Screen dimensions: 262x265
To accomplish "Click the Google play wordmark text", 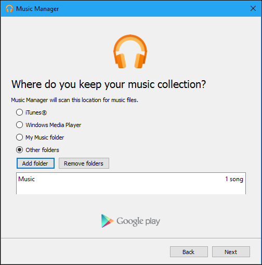I will [x=138, y=221].
